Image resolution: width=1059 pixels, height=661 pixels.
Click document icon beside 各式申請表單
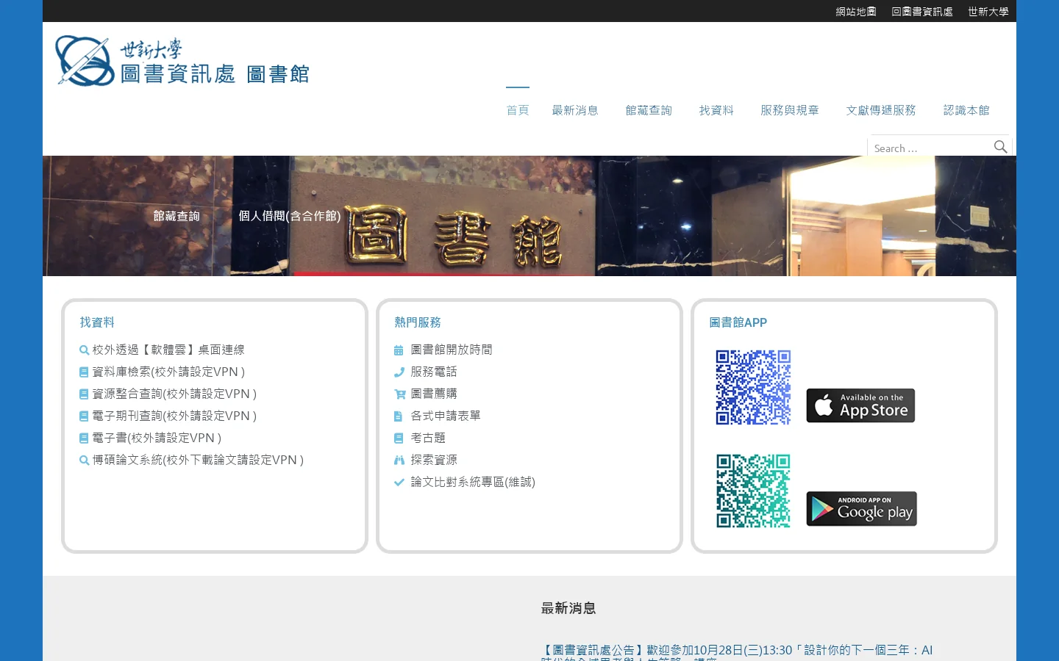pos(398,416)
